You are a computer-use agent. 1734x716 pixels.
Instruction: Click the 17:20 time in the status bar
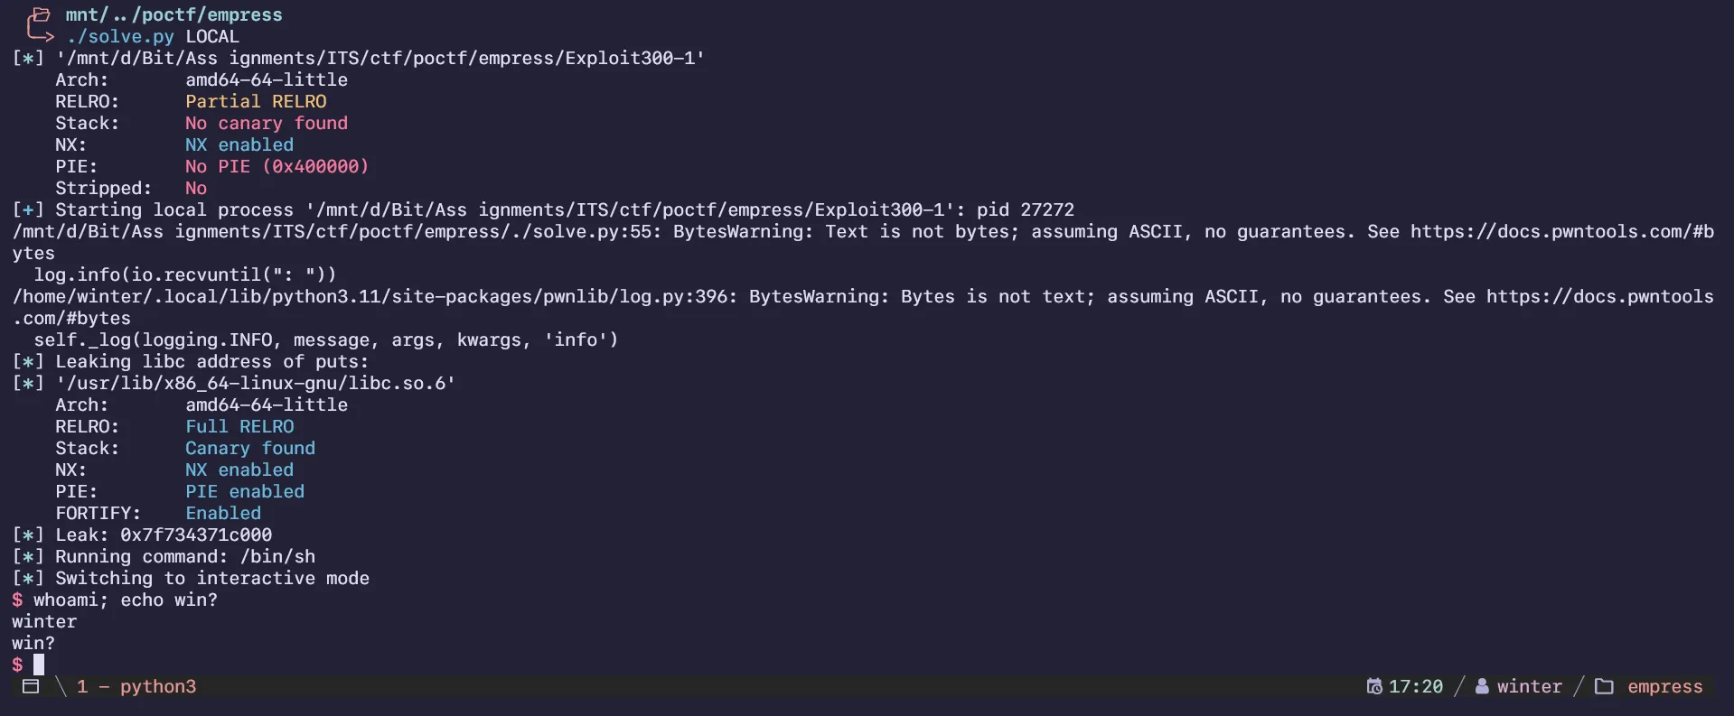[1415, 687]
